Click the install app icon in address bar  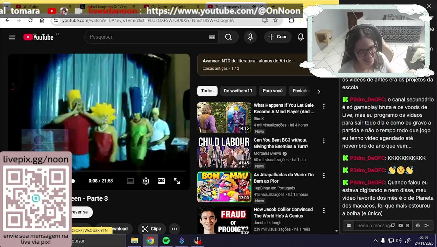265,20
